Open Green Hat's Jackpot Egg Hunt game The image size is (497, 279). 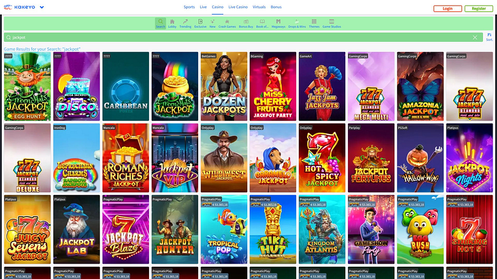click(x=27, y=86)
